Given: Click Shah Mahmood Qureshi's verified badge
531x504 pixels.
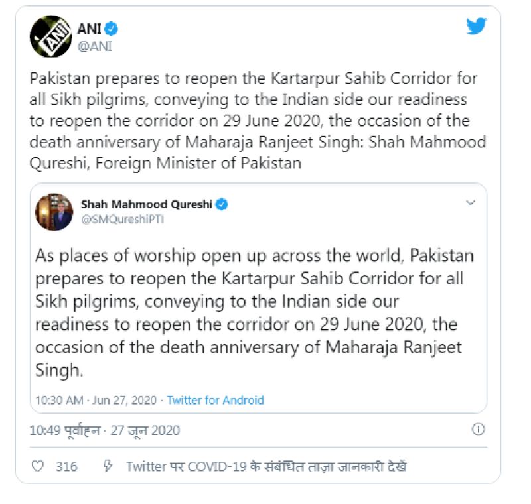Looking at the screenshot, I should click(222, 204).
